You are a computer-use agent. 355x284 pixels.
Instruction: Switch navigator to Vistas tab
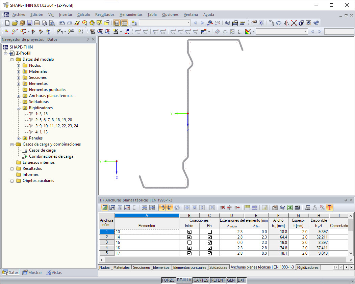point(54,273)
